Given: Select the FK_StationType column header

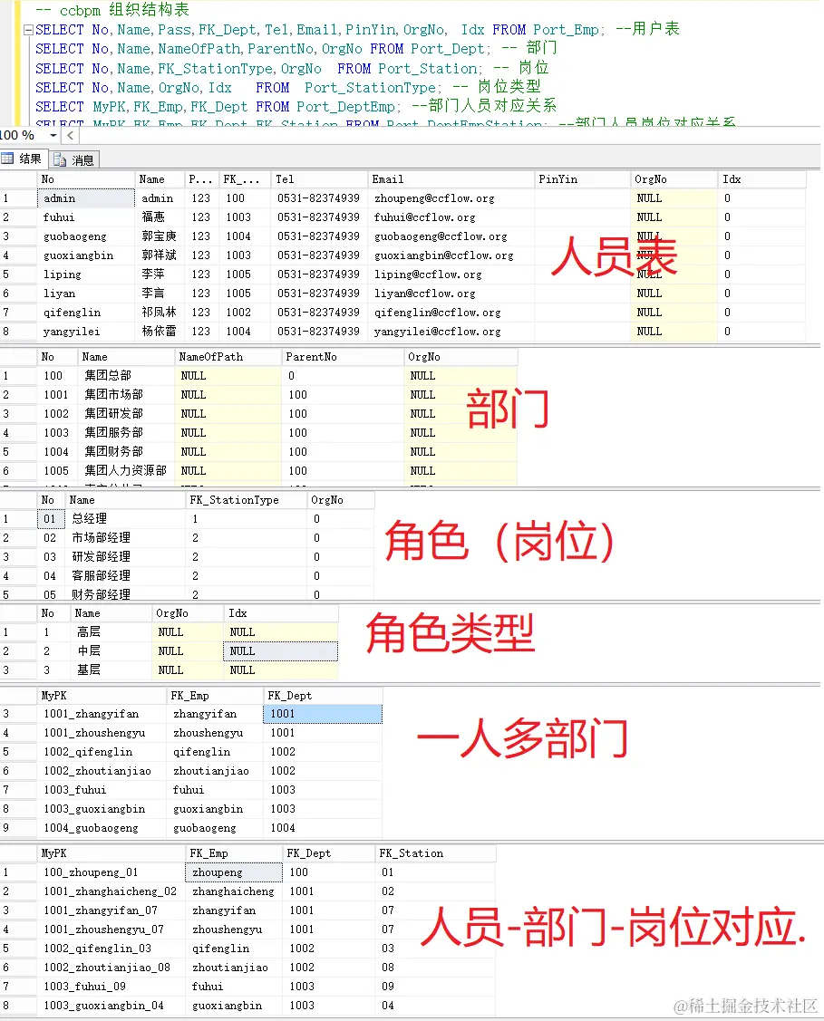Looking at the screenshot, I should (x=246, y=500).
